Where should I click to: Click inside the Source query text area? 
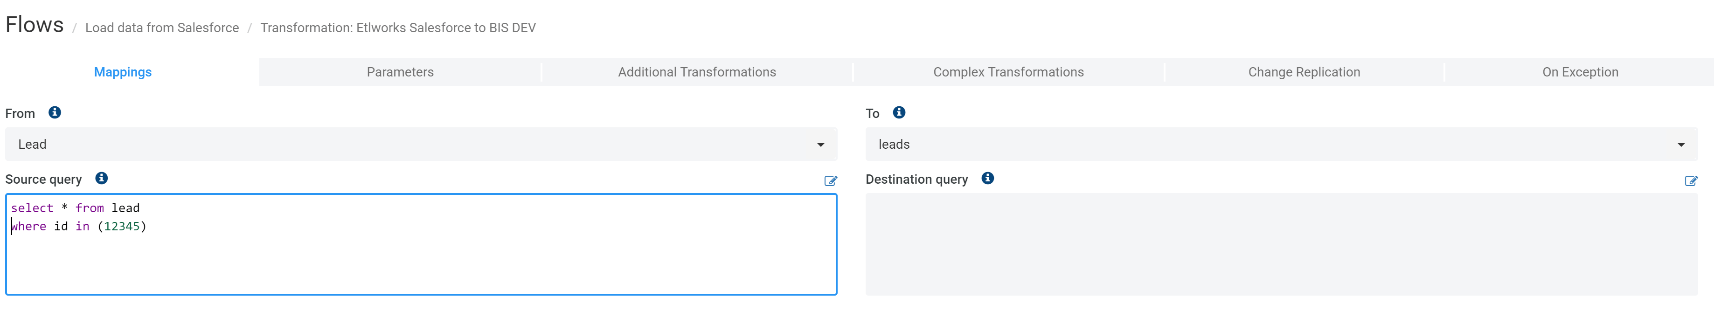[419, 246]
